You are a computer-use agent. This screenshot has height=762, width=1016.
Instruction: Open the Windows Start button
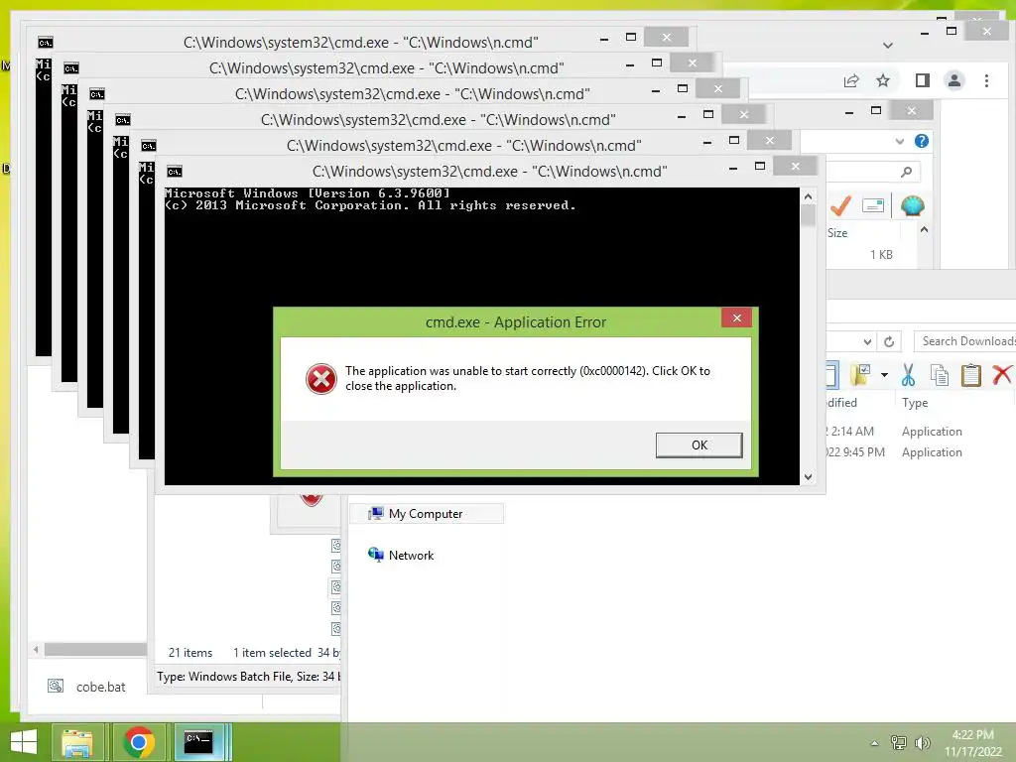point(24,742)
